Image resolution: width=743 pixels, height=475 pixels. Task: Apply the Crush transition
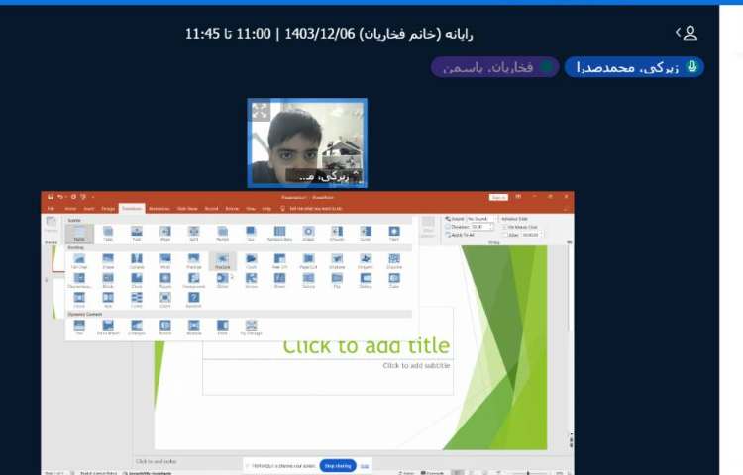[252, 260]
